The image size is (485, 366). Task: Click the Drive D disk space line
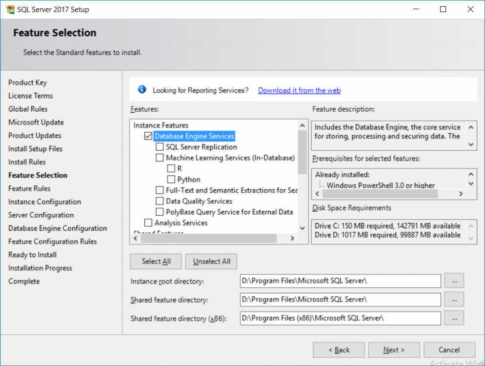pyautogui.click(x=387, y=235)
